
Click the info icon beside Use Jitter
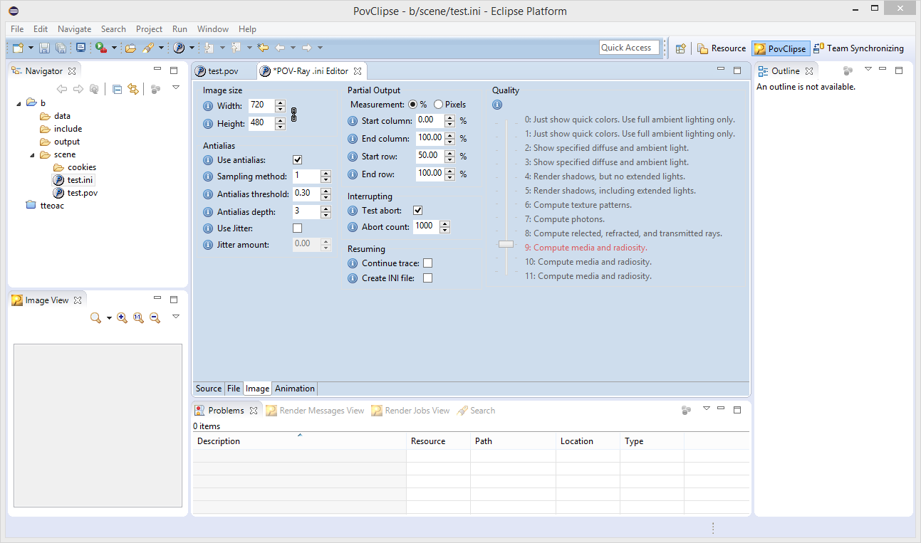[x=208, y=228]
